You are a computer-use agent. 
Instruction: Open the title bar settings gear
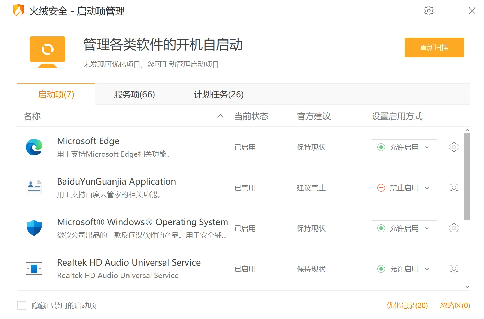(x=429, y=11)
